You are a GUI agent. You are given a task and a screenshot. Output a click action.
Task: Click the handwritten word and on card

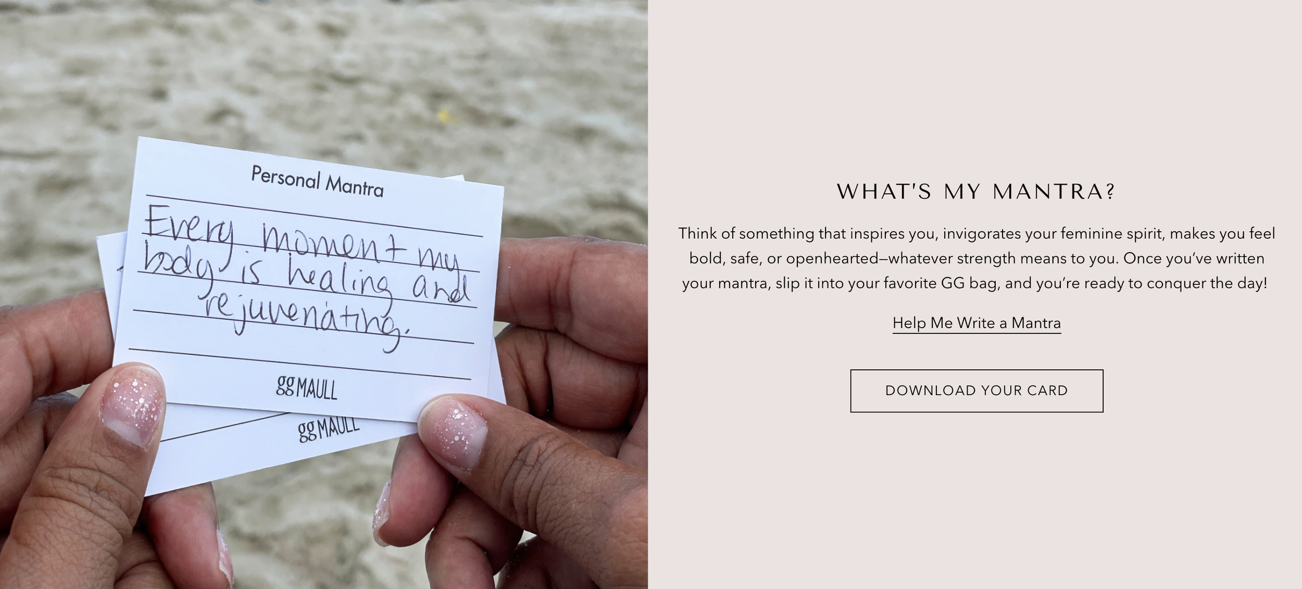pyautogui.click(x=442, y=289)
